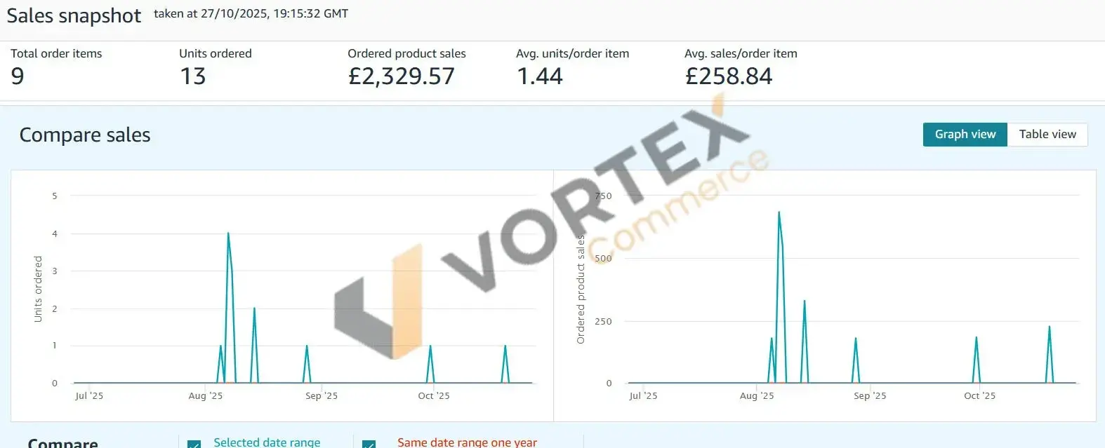The height and width of the screenshot is (448, 1105).
Task: Click the two-unit spike in Units ordered chart
Action: point(254,309)
